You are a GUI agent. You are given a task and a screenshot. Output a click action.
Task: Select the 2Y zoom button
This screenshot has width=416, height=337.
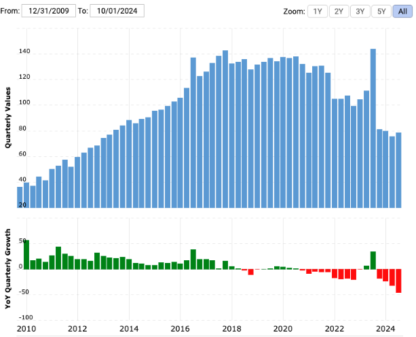click(x=338, y=12)
